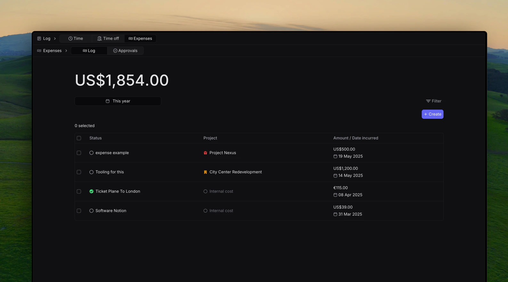Click the Expenses breadcrumb label
508x282 pixels.
52,51
